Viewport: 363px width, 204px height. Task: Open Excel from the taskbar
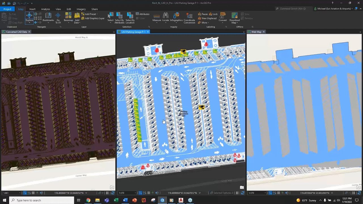click(x=116, y=200)
